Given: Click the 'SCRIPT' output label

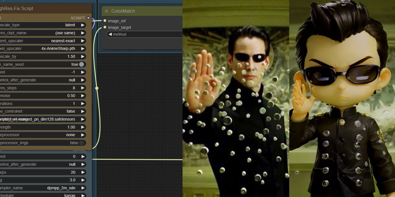Looking at the screenshot, I should point(78,18).
